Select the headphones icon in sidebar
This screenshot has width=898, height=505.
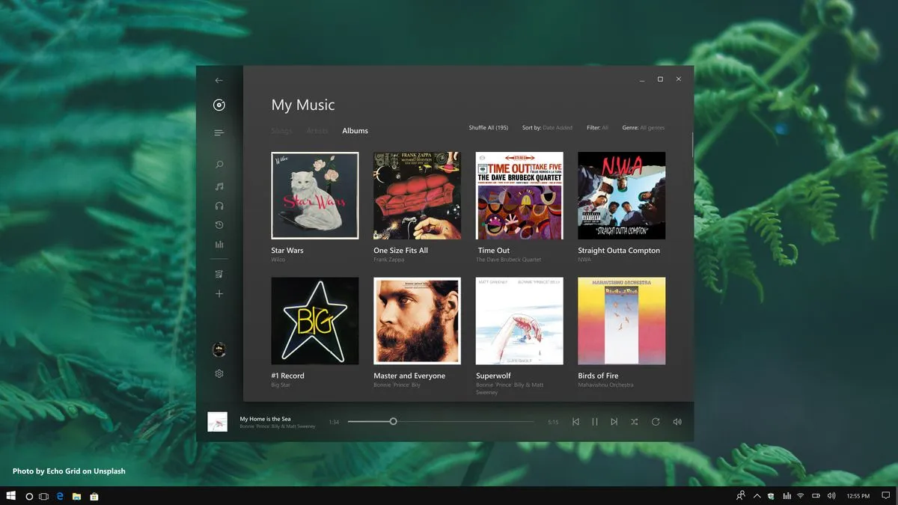[x=219, y=206]
